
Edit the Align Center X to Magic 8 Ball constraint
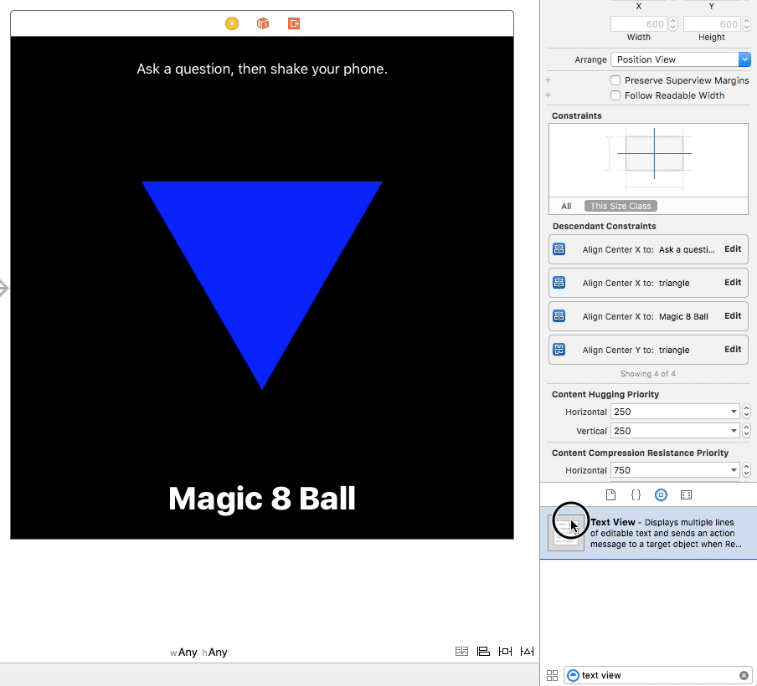(733, 316)
